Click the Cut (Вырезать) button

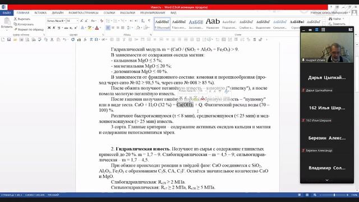(x=22, y=19)
